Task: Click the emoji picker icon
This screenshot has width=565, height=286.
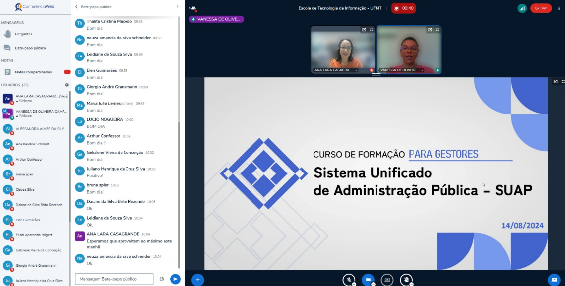Action: coord(162,279)
